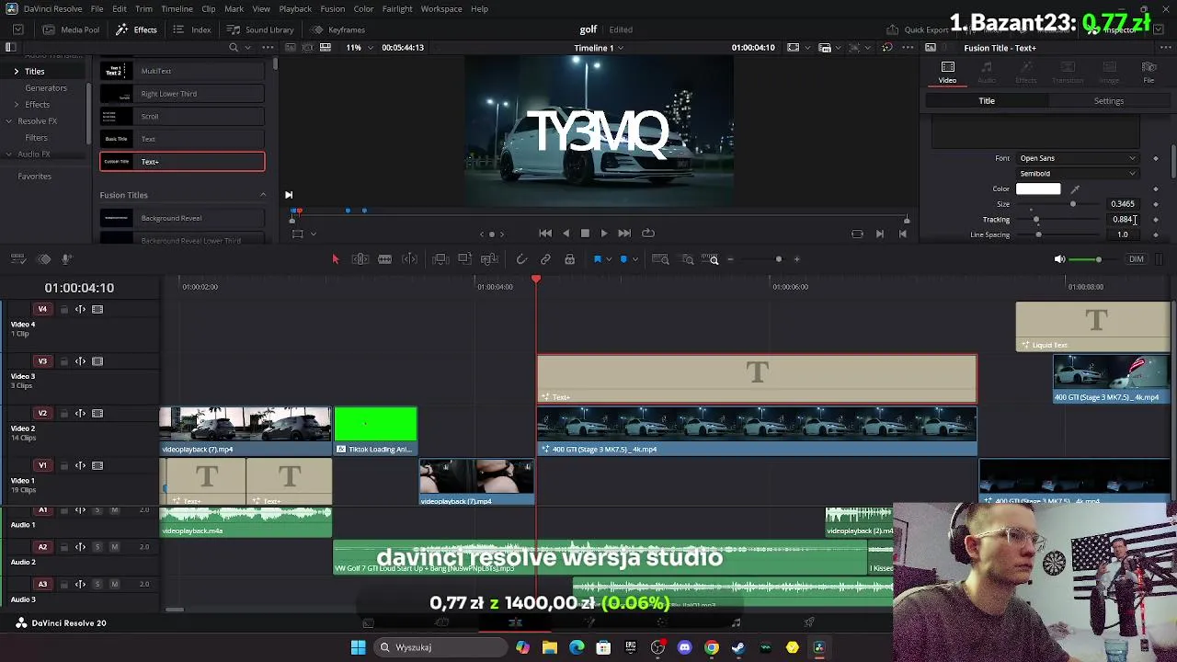Click the Insert clip icon
1177x662 pixels.
(440, 259)
